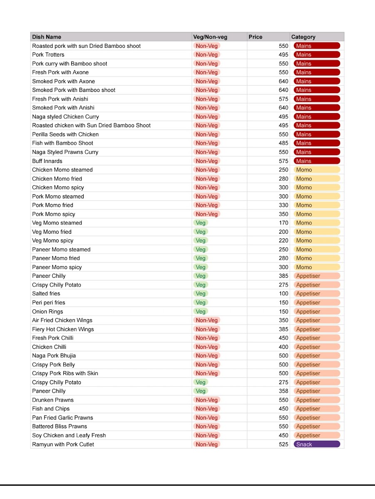Open the Snack category chip for Ramyun
The width and height of the screenshot is (375, 499).
pyautogui.click(x=317, y=444)
